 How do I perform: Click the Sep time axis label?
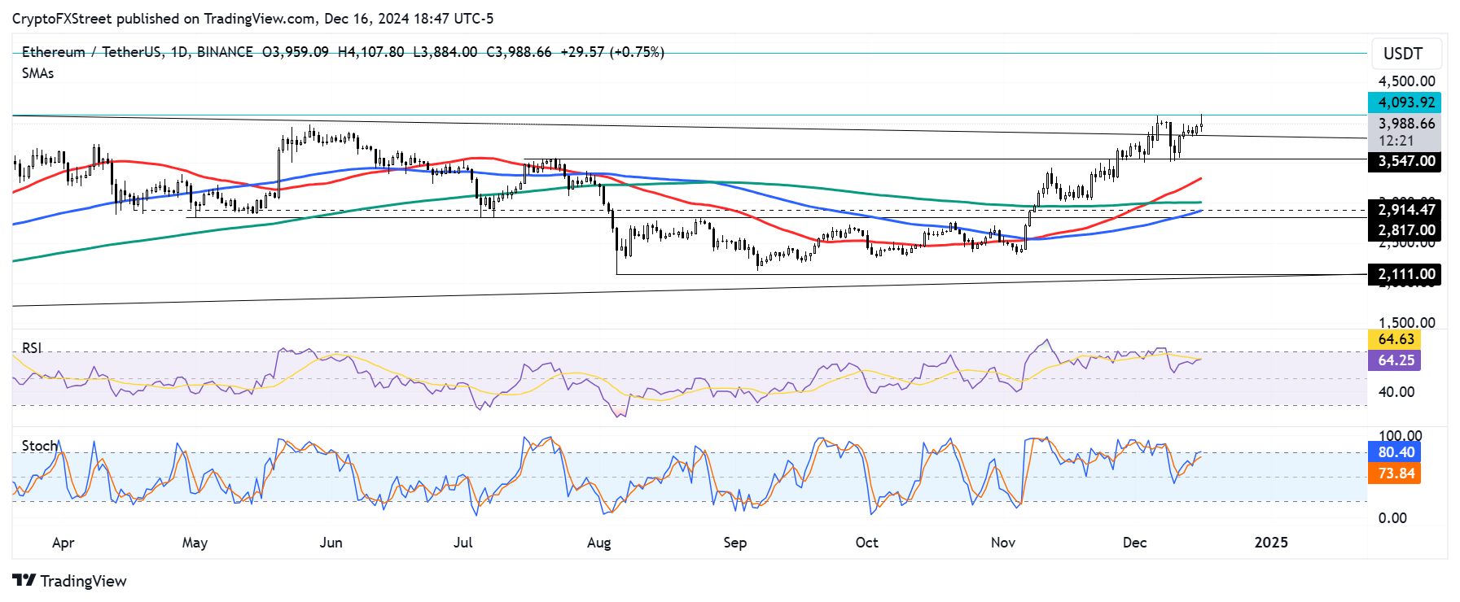734,543
